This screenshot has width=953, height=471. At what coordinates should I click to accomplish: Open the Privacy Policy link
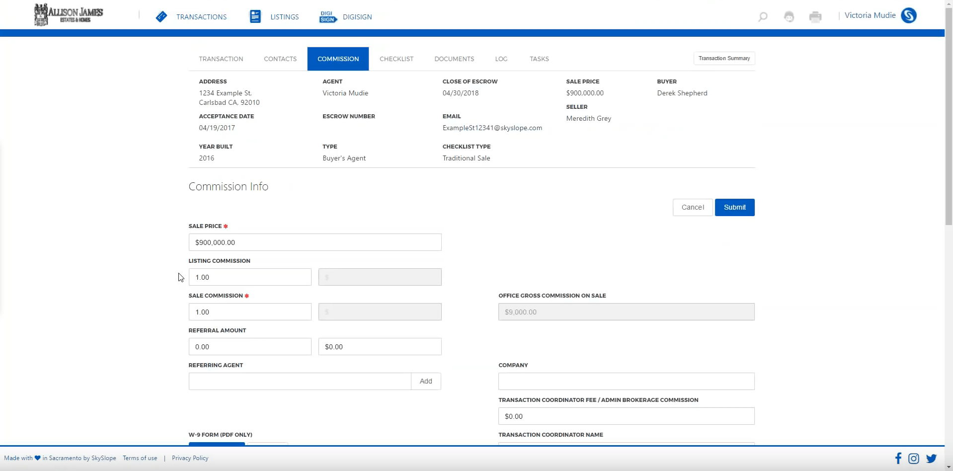(x=190, y=458)
